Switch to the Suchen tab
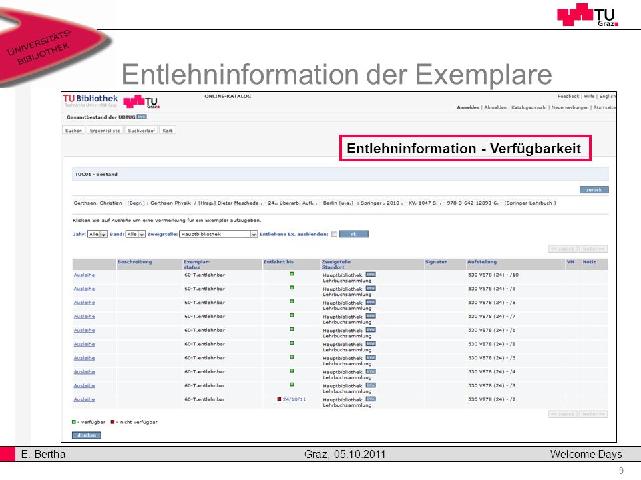The height and width of the screenshot is (480, 641). click(x=73, y=131)
